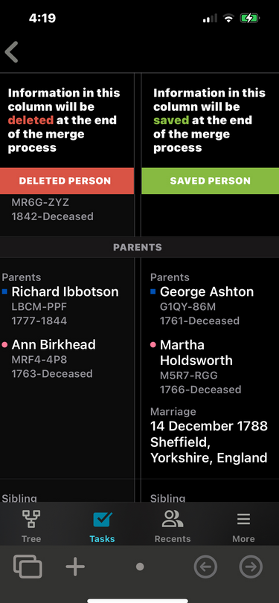This screenshot has height=603, width=279.
Task: Tap the plus new tab icon
Action: click(x=75, y=566)
